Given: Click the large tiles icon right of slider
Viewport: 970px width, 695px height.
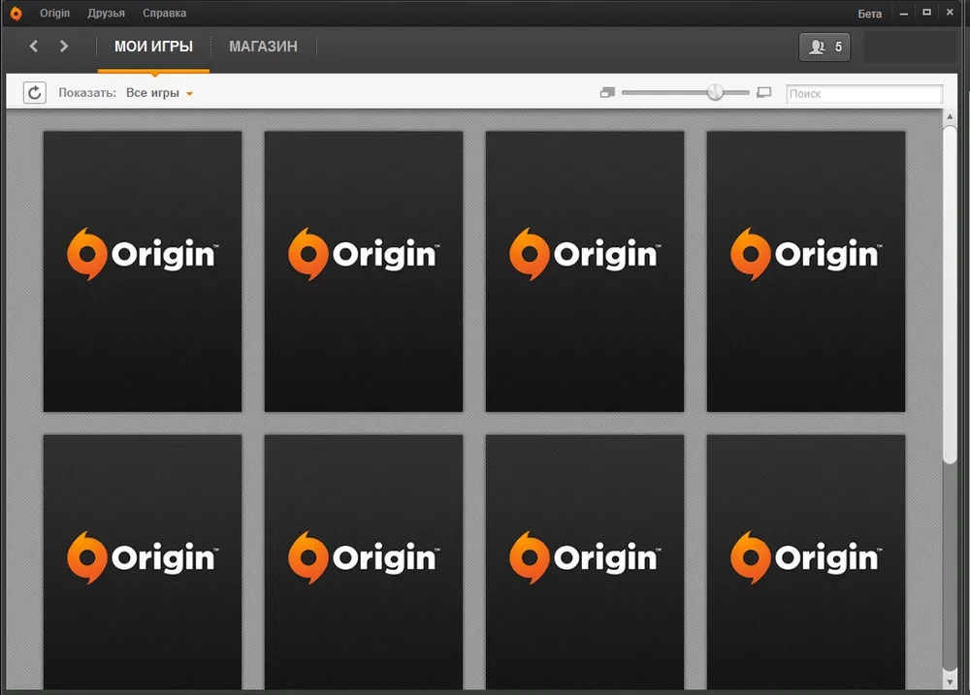Looking at the screenshot, I should coord(763,93).
